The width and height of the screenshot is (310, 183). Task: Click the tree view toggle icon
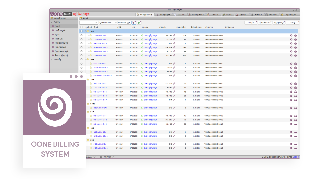pyautogui.click(x=134, y=23)
